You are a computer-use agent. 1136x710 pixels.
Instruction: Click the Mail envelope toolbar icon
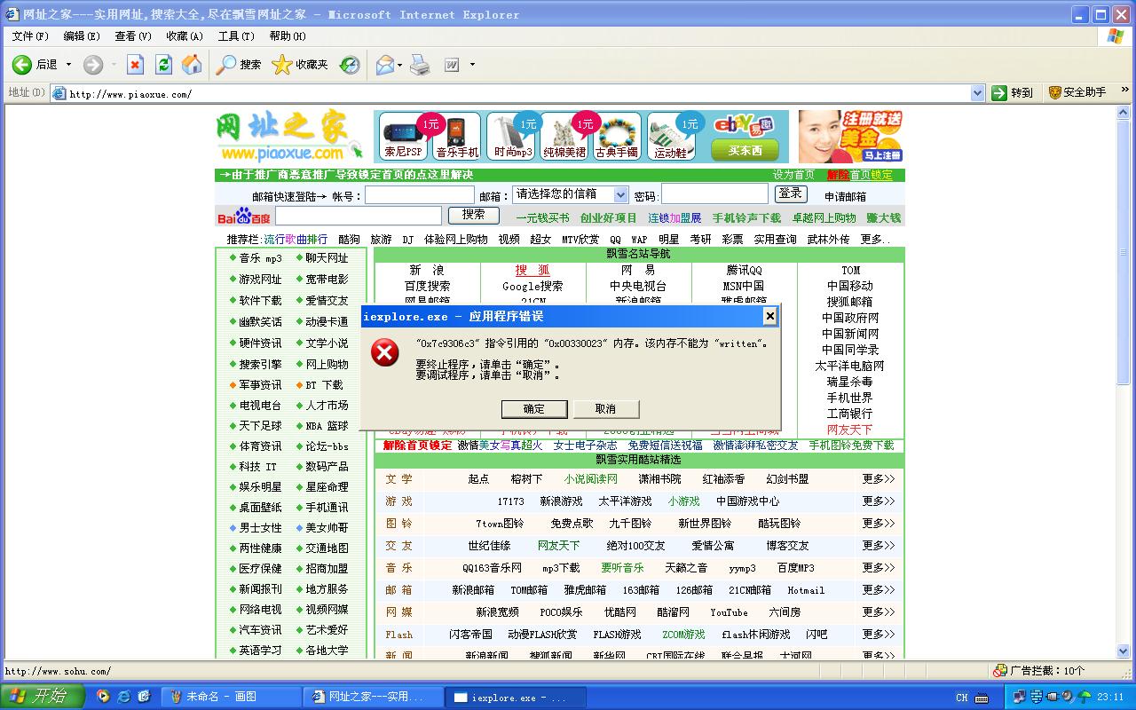384,65
